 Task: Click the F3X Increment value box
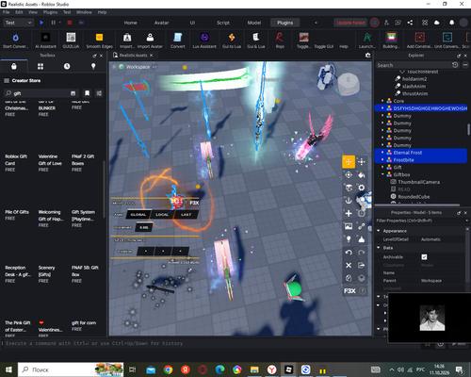(x=144, y=227)
